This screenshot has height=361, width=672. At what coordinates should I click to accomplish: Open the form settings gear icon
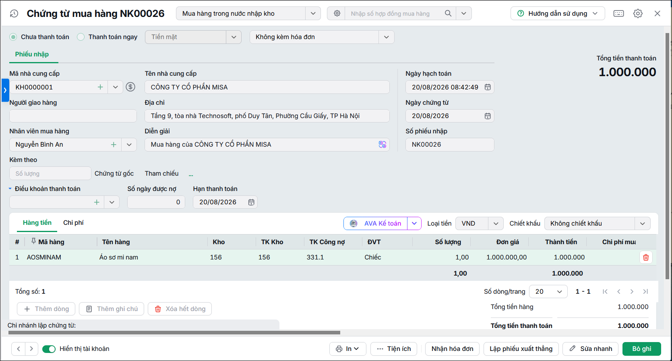pos(638,13)
